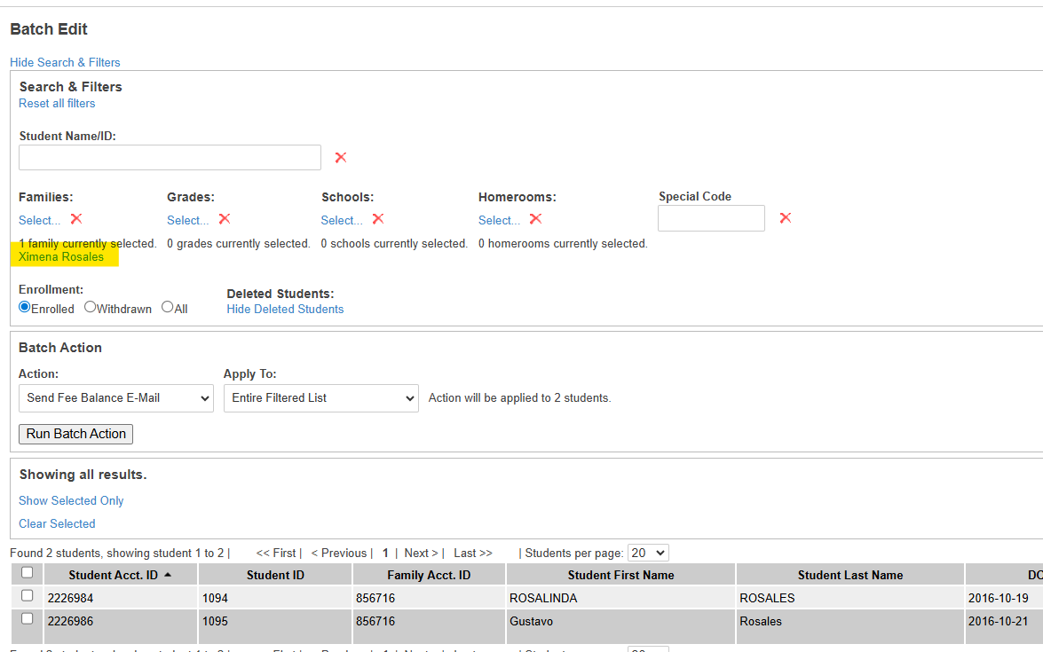Screen dimensions: 1043x652
Task: Open the Families Select... link
Action: coord(40,220)
